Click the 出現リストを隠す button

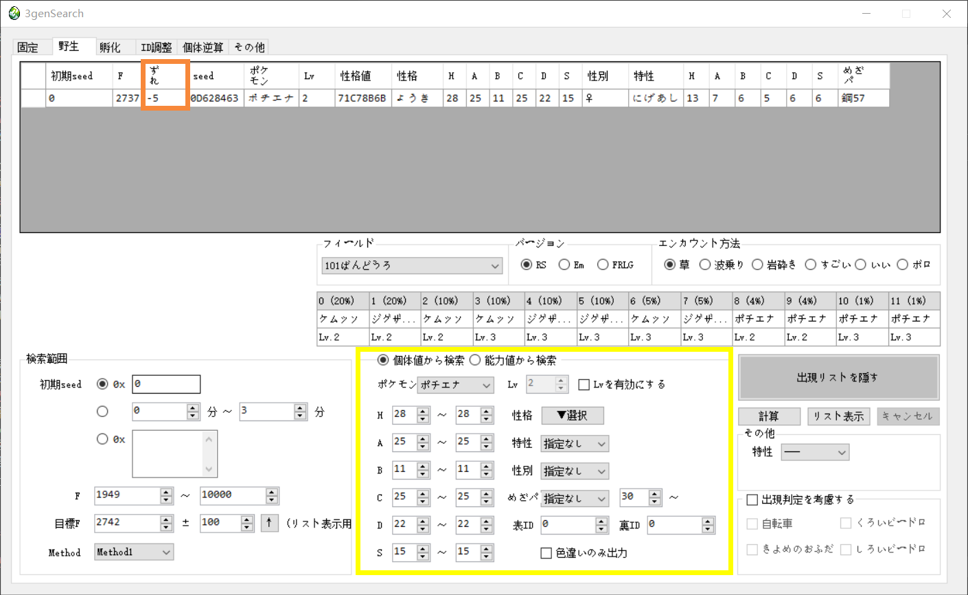[x=838, y=377]
